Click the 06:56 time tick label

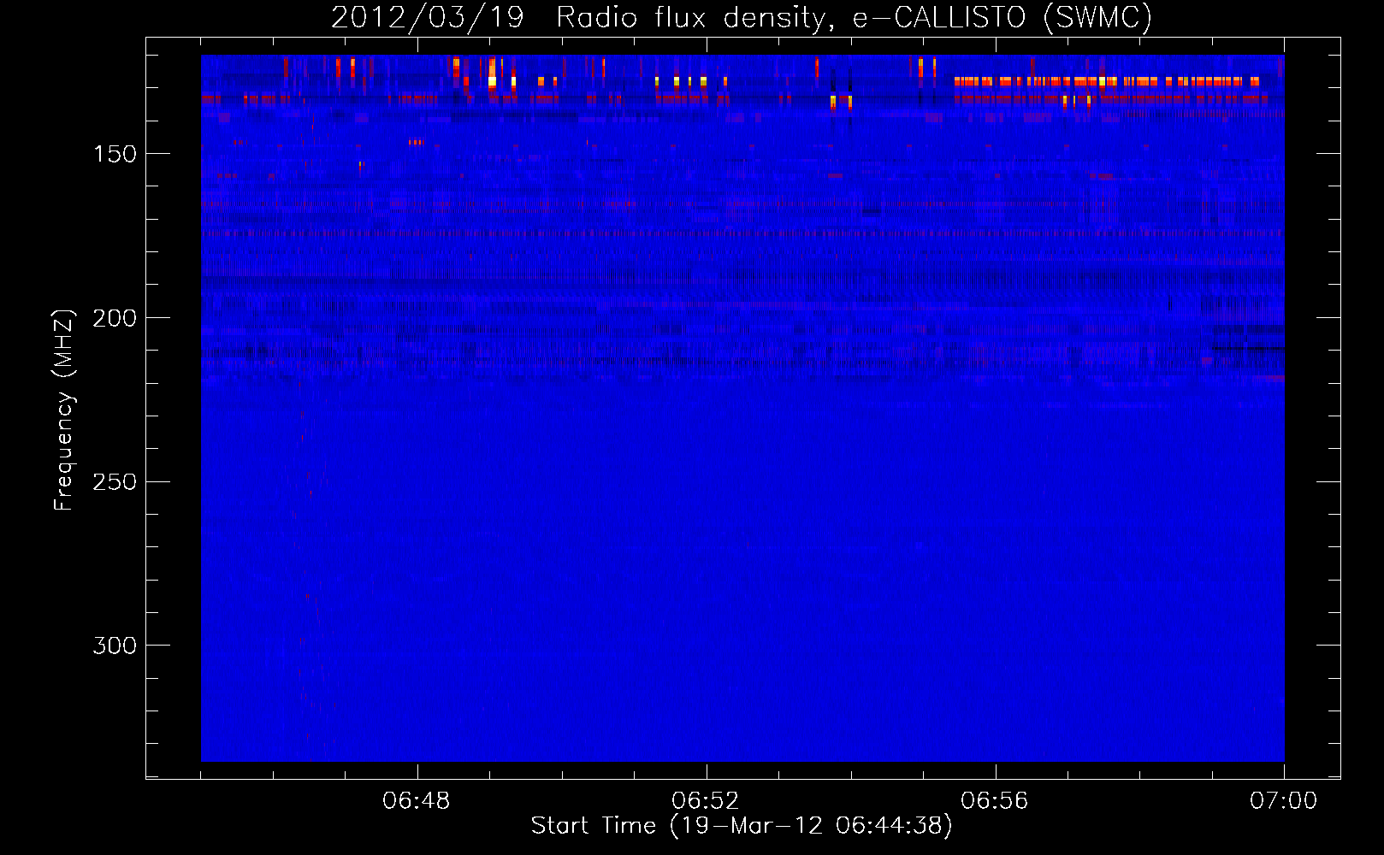tap(995, 801)
